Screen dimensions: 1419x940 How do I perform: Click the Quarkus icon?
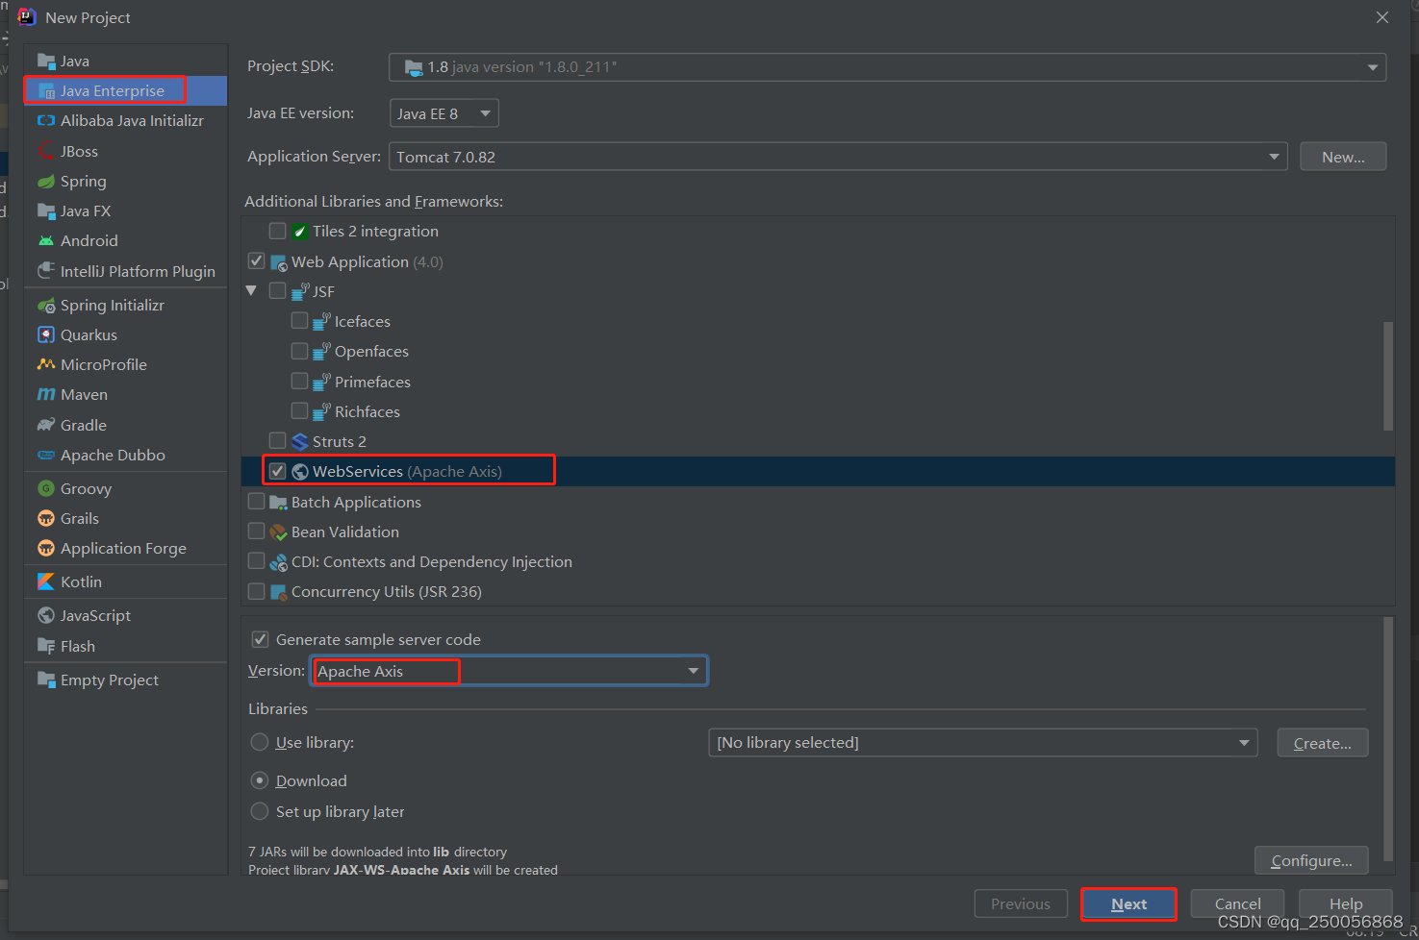click(46, 334)
